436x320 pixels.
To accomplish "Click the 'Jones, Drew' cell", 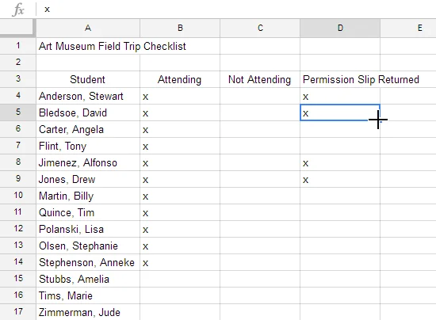I will tap(88, 180).
